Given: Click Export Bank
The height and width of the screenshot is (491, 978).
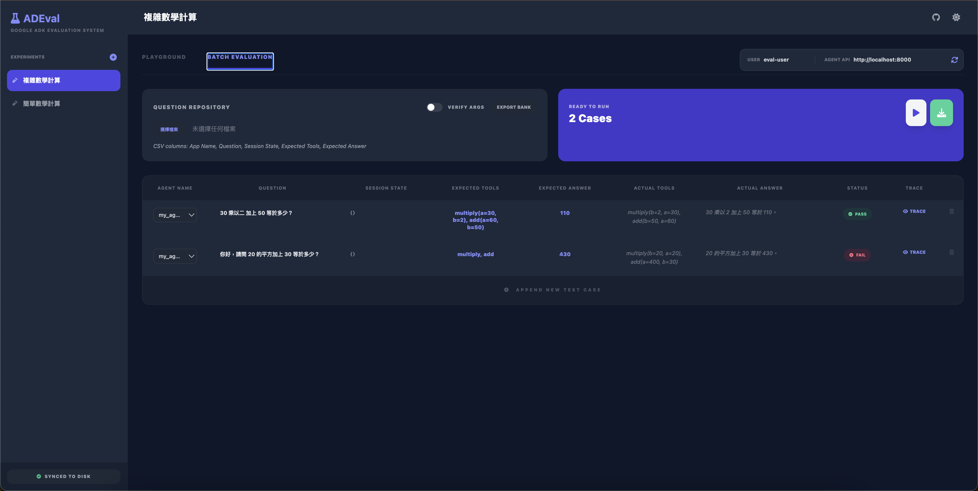Looking at the screenshot, I should pyautogui.click(x=514, y=107).
